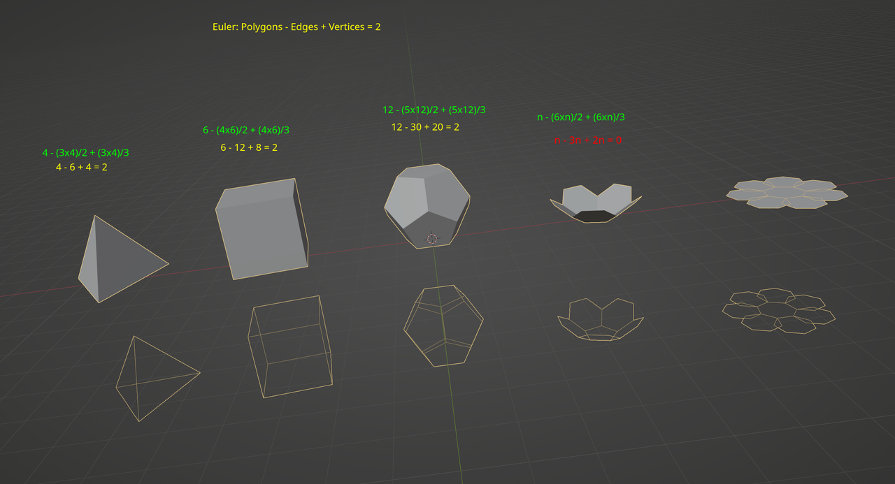Select the wireframe flat hexagon tiling
The image size is (895, 484).
pyautogui.click(x=778, y=311)
